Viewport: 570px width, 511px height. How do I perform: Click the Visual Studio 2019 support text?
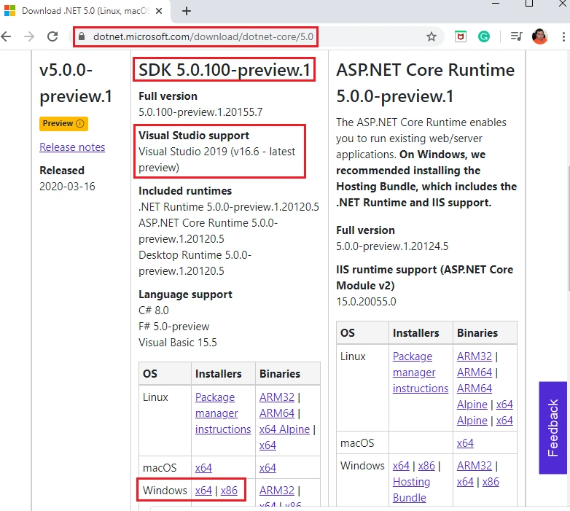[x=216, y=160]
